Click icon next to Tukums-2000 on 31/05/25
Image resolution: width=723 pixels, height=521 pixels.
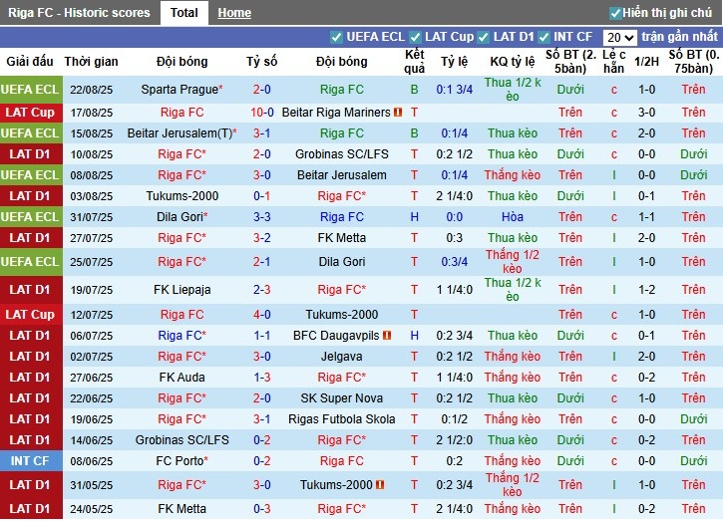click(380, 484)
